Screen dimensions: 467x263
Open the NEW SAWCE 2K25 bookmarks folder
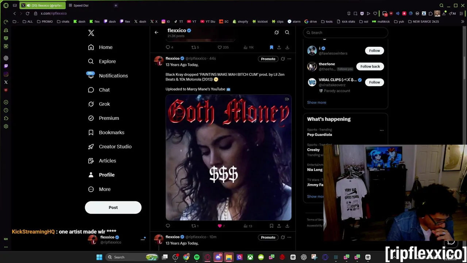tap(423, 22)
